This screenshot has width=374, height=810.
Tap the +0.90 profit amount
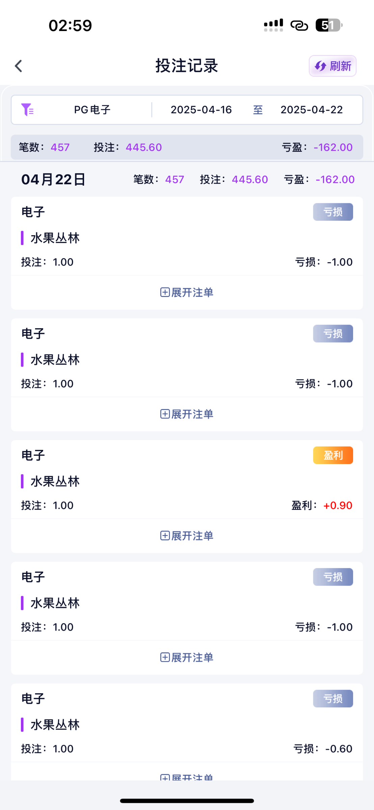338,505
